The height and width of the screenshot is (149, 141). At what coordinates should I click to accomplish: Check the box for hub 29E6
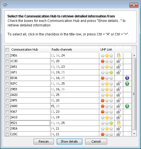(x=7, y=55)
